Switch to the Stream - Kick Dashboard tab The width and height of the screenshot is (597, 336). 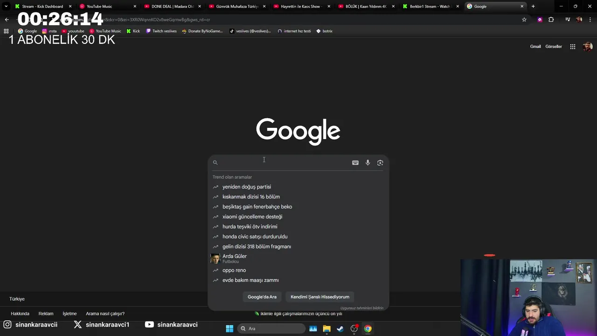point(43,7)
